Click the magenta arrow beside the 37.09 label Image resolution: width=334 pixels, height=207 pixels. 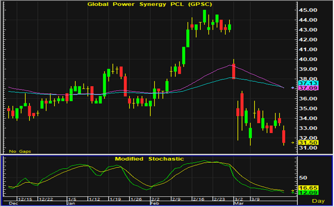[x=293, y=88]
